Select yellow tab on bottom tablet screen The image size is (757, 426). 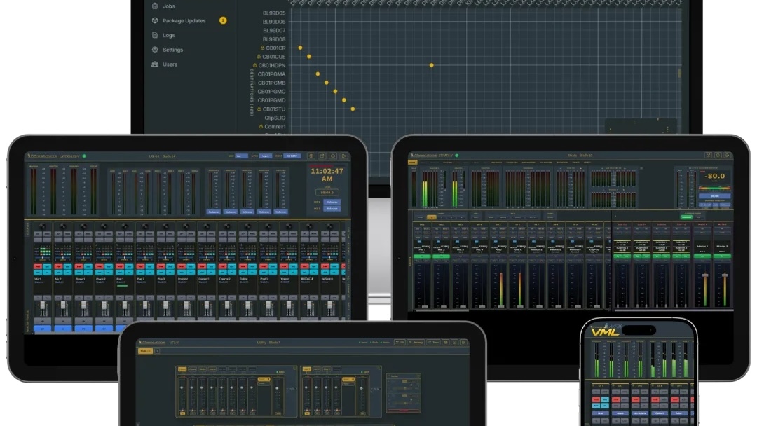tap(145, 351)
